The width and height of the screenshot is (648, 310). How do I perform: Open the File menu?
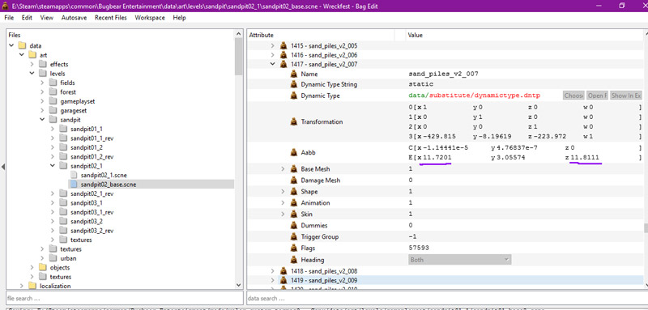coord(9,18)
